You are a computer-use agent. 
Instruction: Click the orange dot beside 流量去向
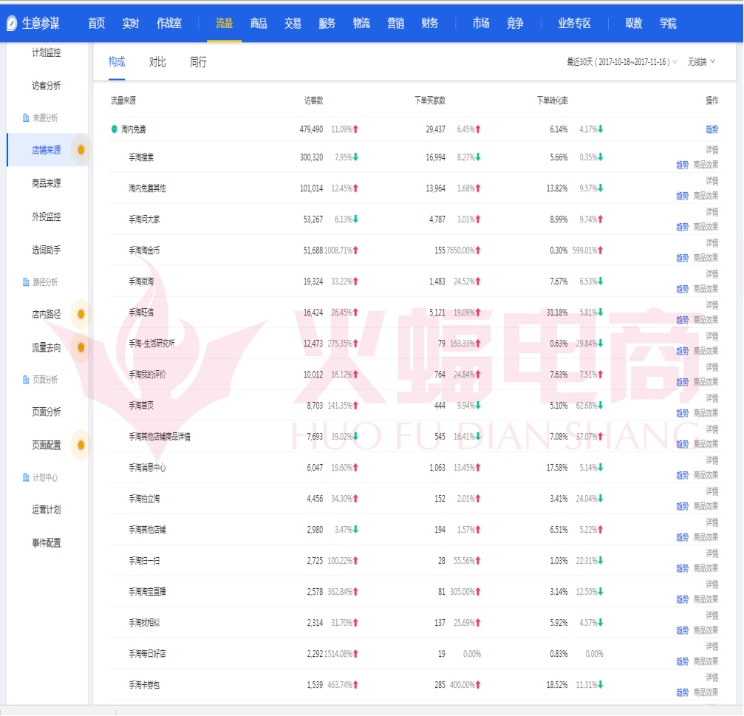point(81,347)
